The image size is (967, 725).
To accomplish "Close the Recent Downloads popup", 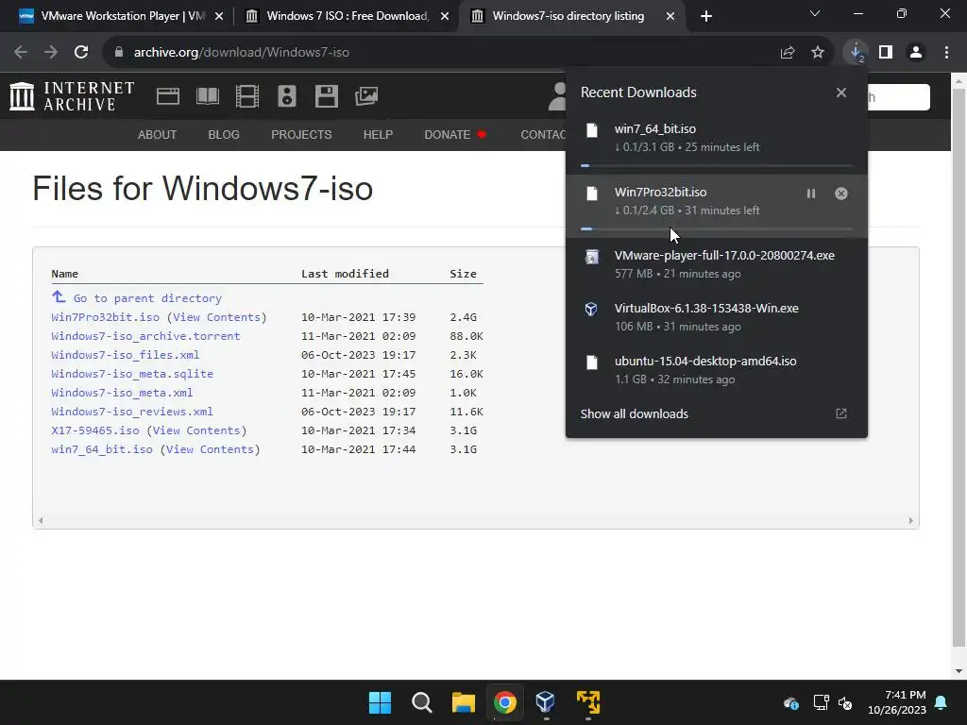I will click(841, 93).
